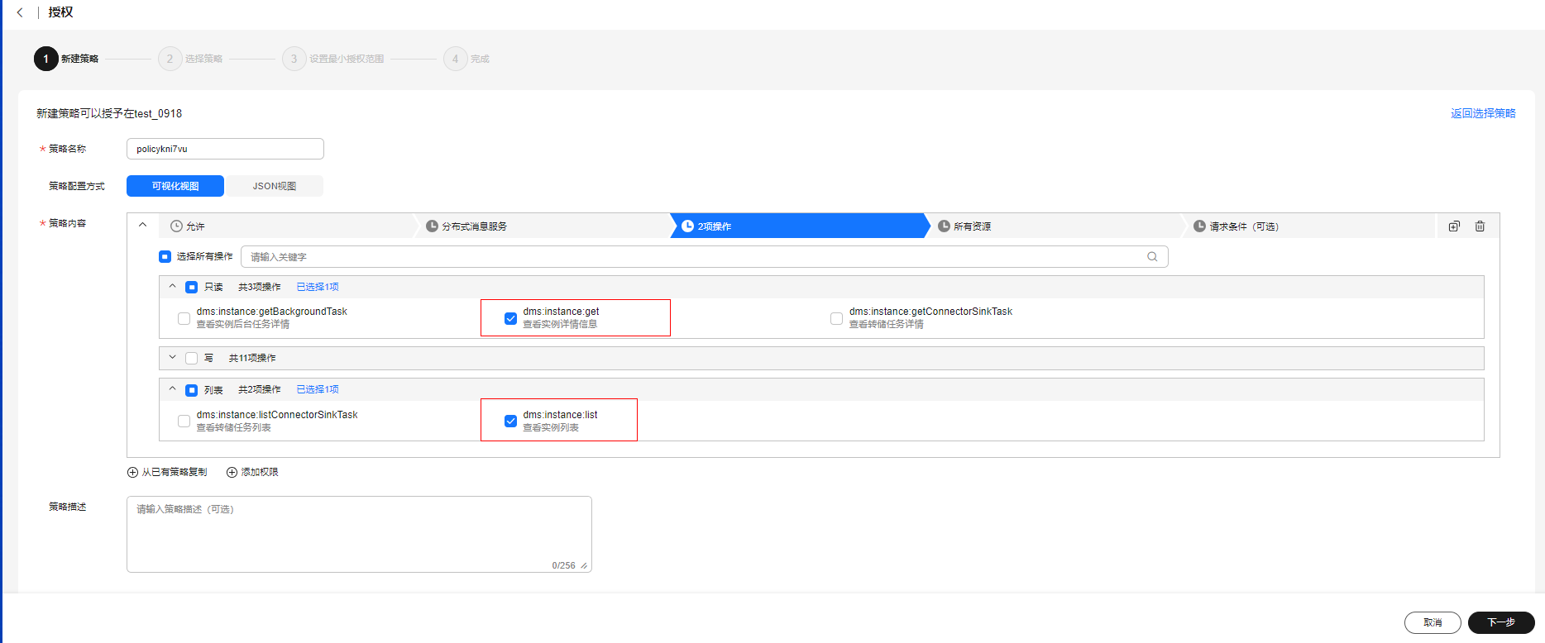Go back using the header arrow
Viewport: 1545px width, 643px height.
coord(20,12)
